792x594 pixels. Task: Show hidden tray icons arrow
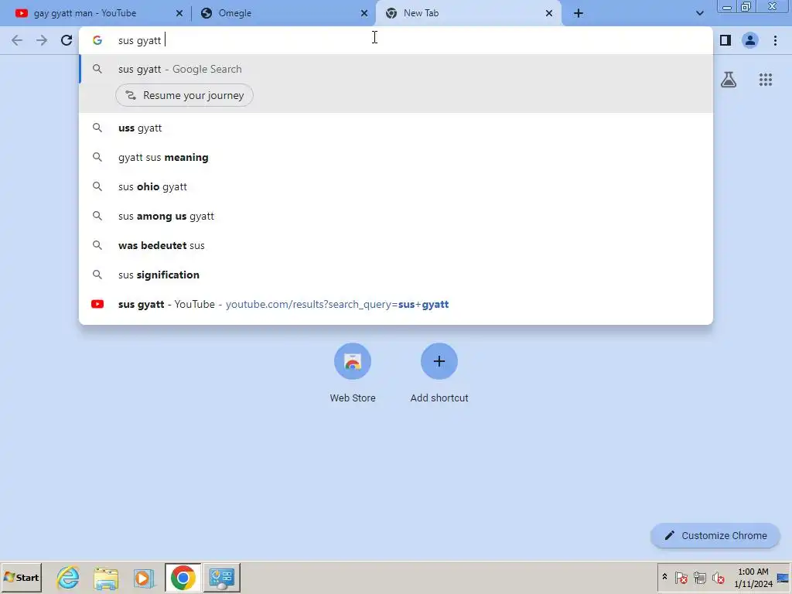pyautogui.click(x=664, y=577)
